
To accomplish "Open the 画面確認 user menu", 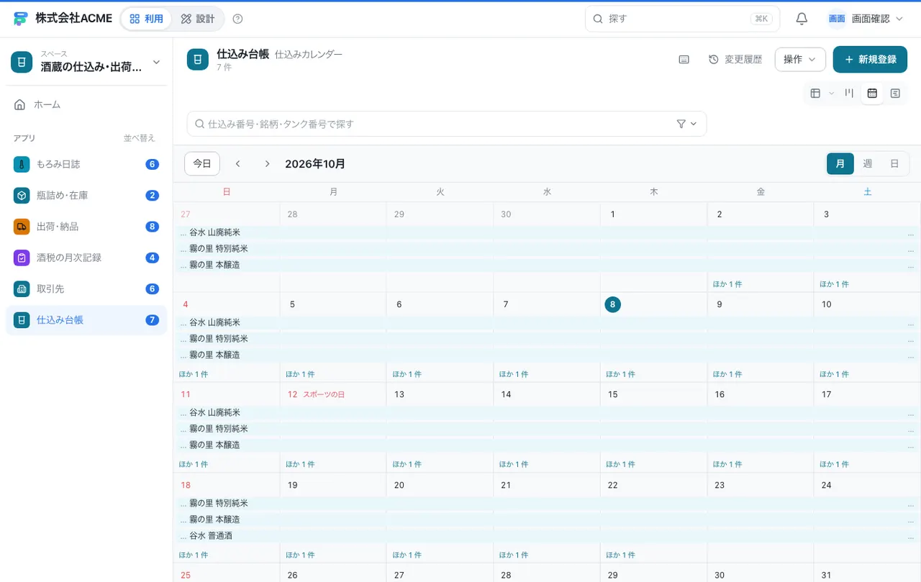I will [x=866, y=19].
